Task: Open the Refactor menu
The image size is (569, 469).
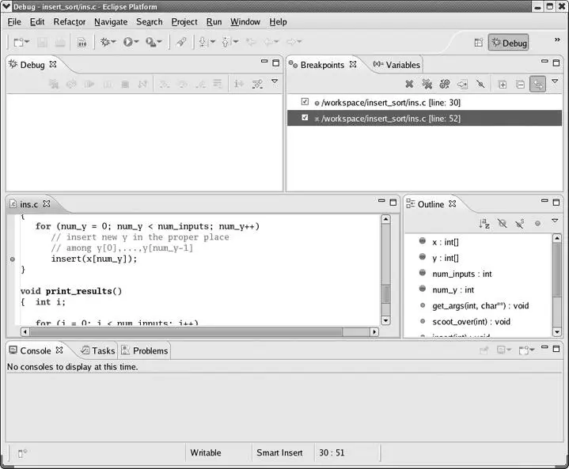Action: pyautogui.click(x=69, y=22)
